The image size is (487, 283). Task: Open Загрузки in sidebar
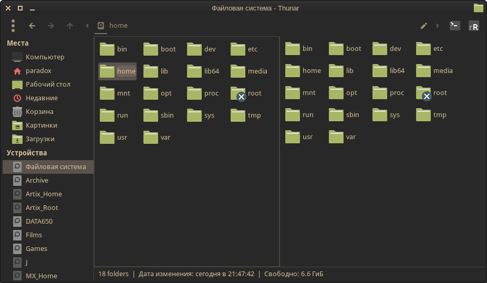tap(48, 139)
